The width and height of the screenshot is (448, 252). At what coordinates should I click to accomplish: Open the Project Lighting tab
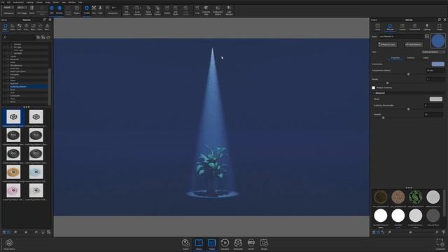coord(427,27)
